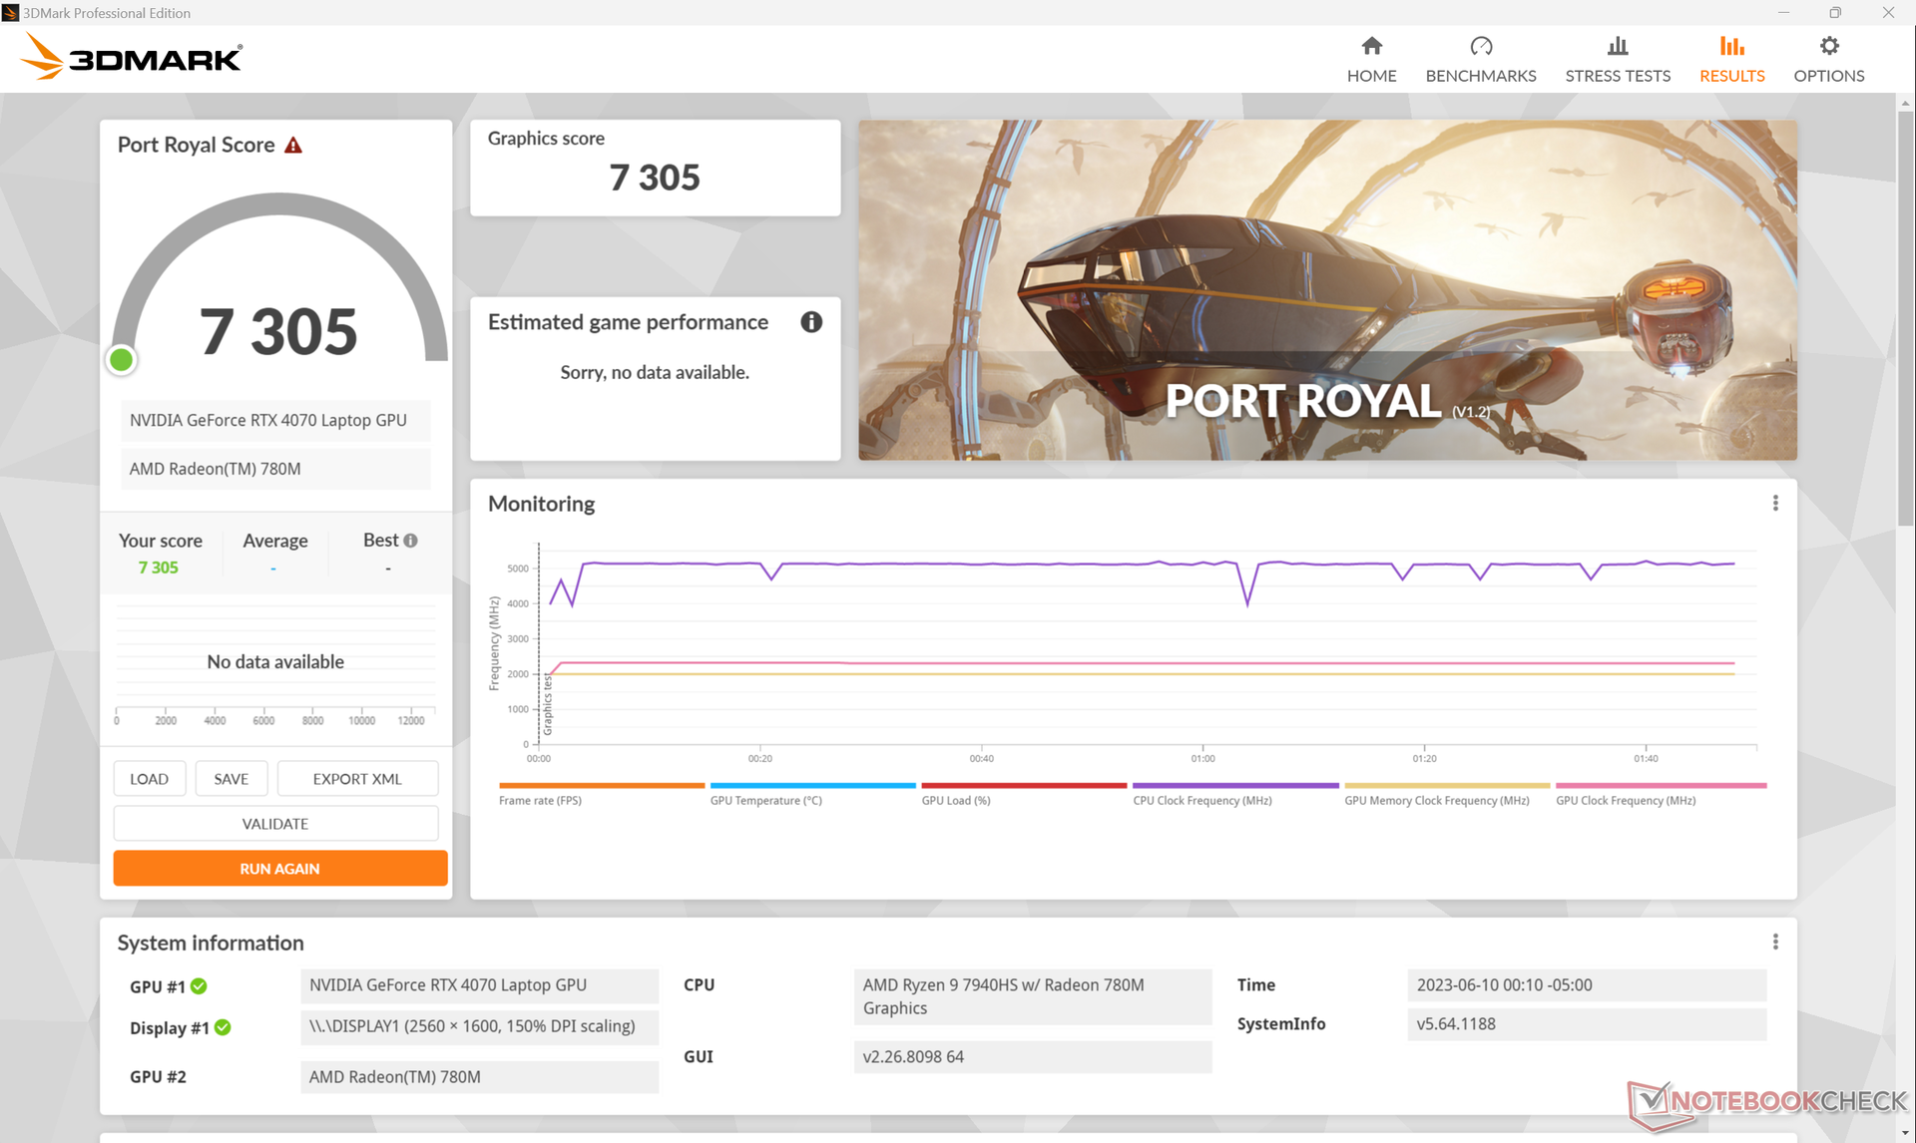Image resolution: width=1916 pixels, height=1143 pixels.
Task: Click the Home icon in navigation
Action: [1371, 47]
